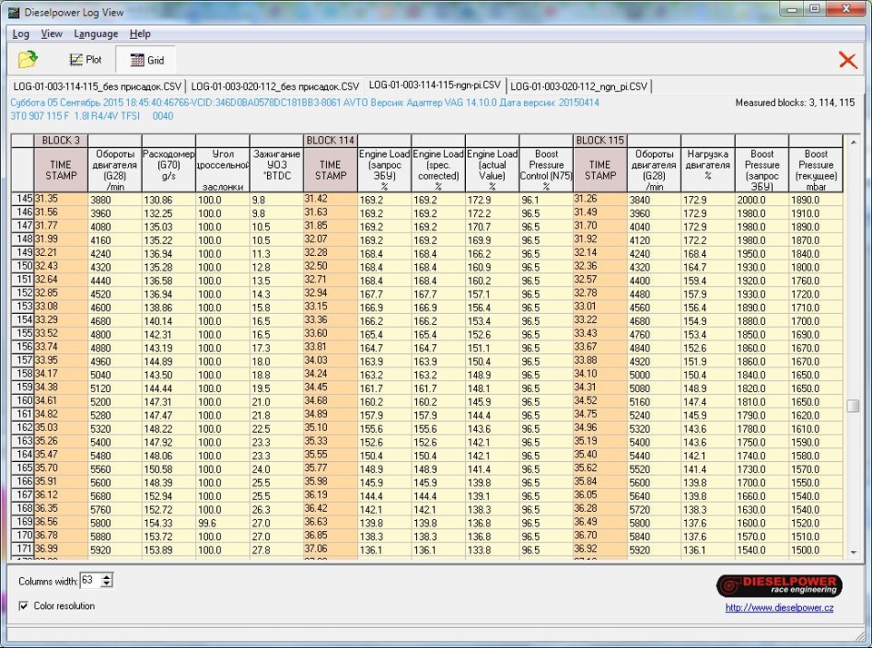The height and width of the screenshot is (648, 872).
Task: Click the red X close log icon
Action: (847, 60)
